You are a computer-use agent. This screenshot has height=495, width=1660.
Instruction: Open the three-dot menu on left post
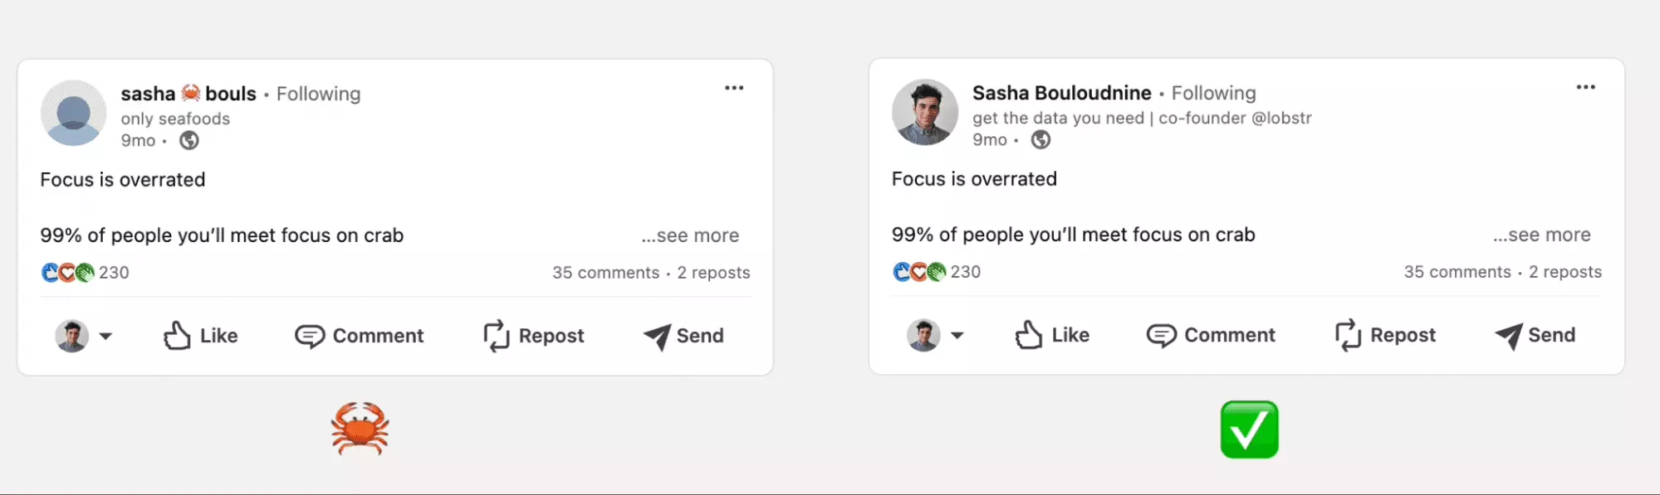coord(734,87)
